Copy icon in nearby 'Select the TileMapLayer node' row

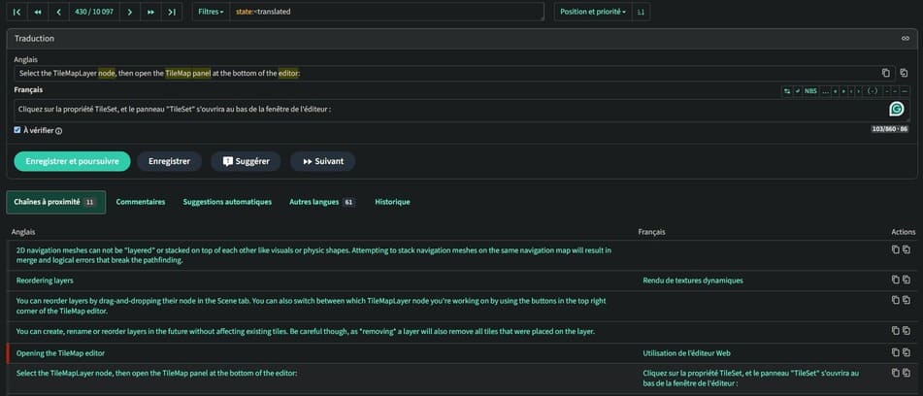[895, 373]
